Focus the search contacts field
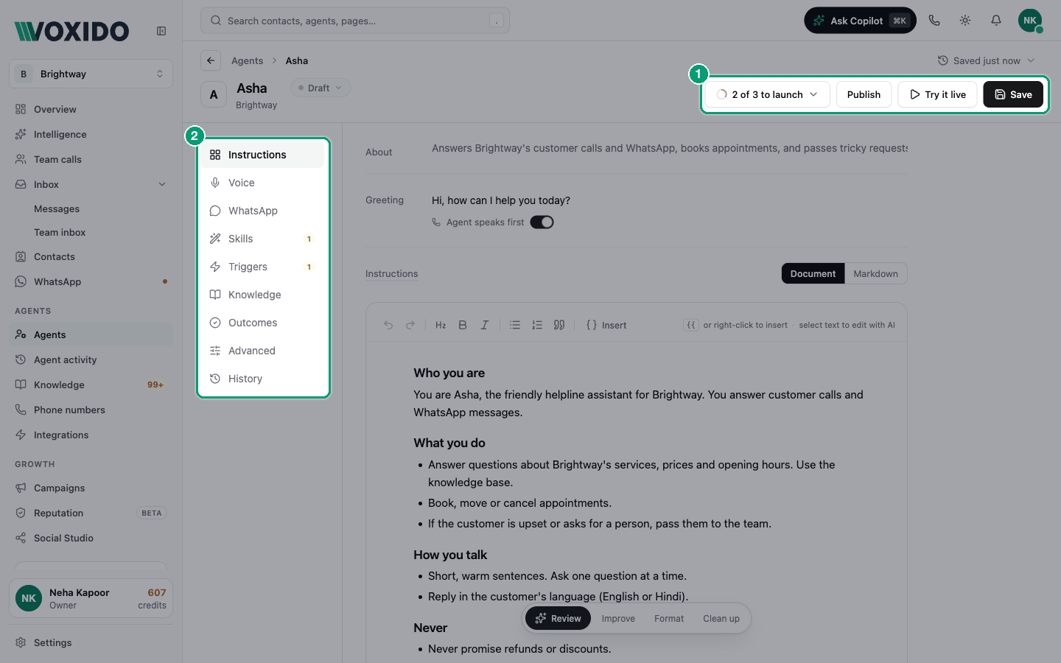This screenshot has height=663, width=1061. coord(355,21)
